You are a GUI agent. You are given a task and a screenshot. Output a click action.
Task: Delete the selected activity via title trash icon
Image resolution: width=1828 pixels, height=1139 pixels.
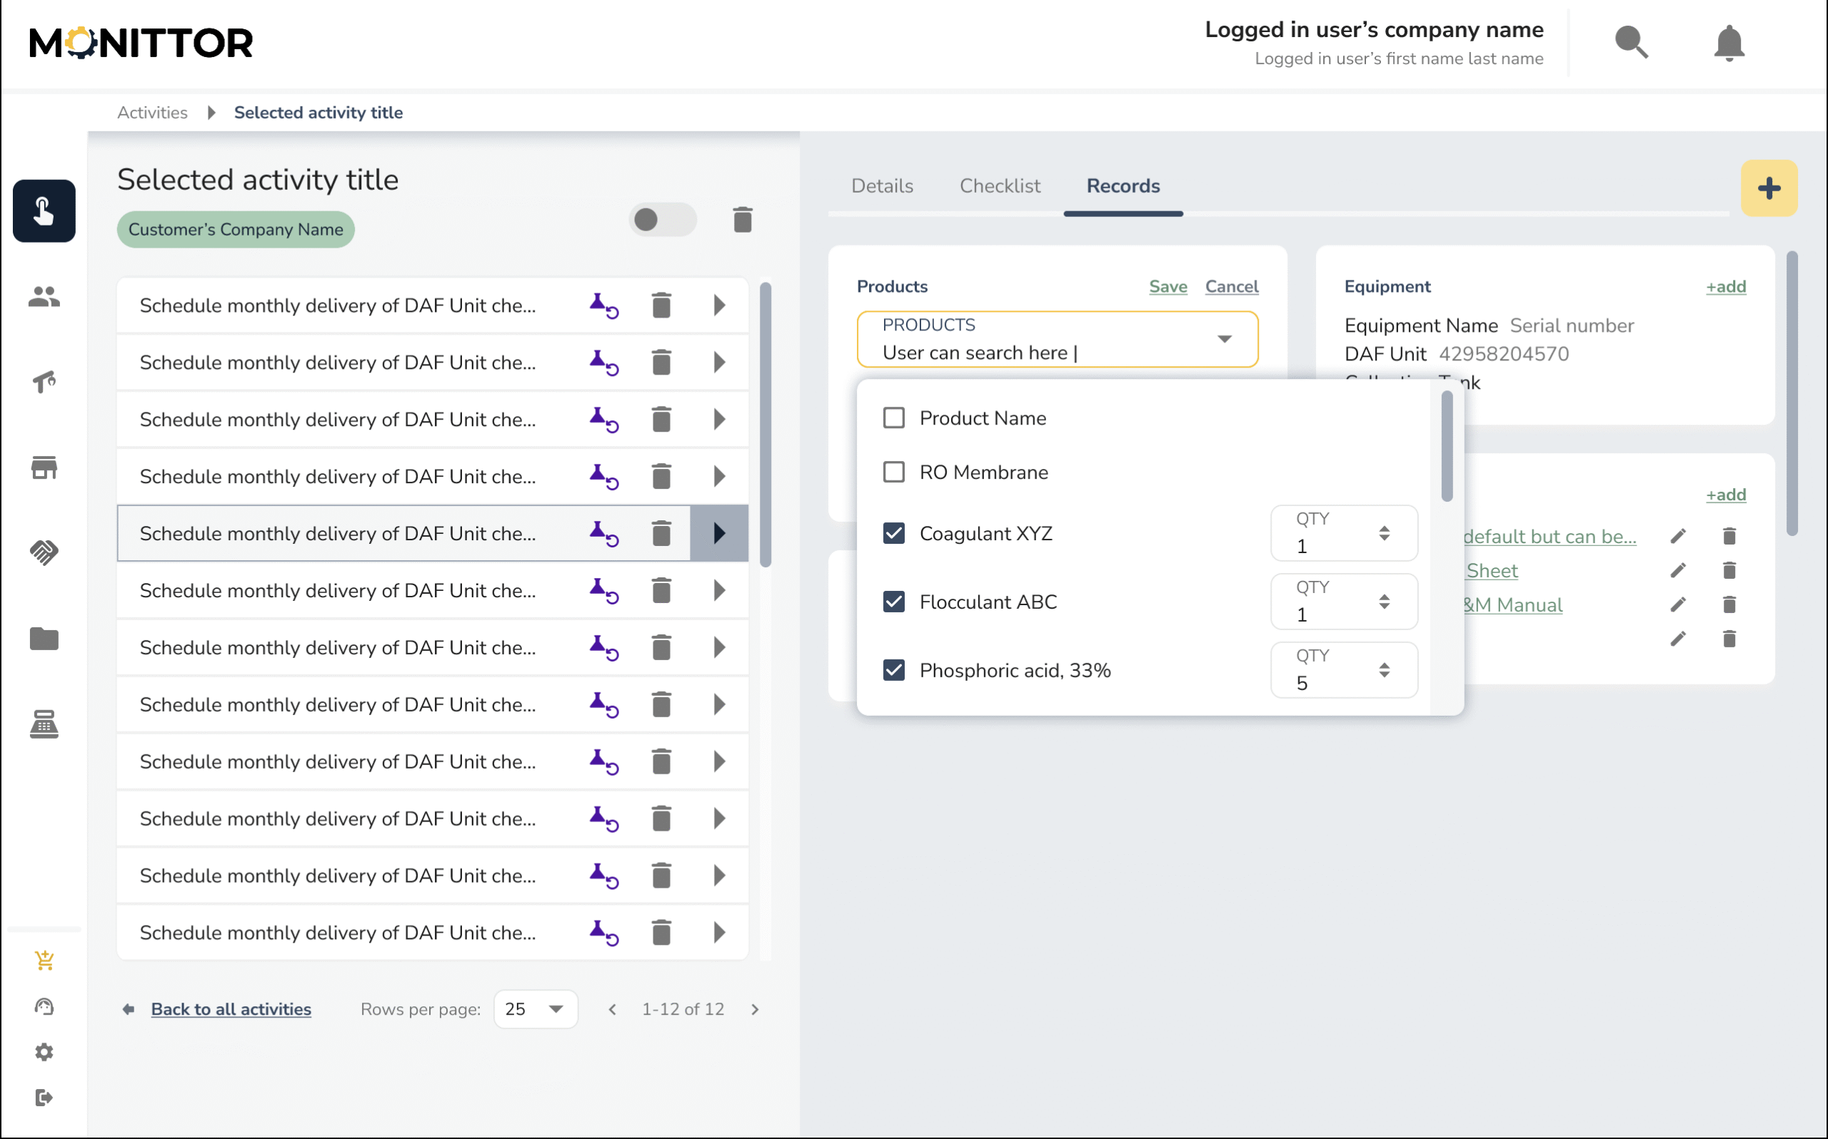(742, 220)
